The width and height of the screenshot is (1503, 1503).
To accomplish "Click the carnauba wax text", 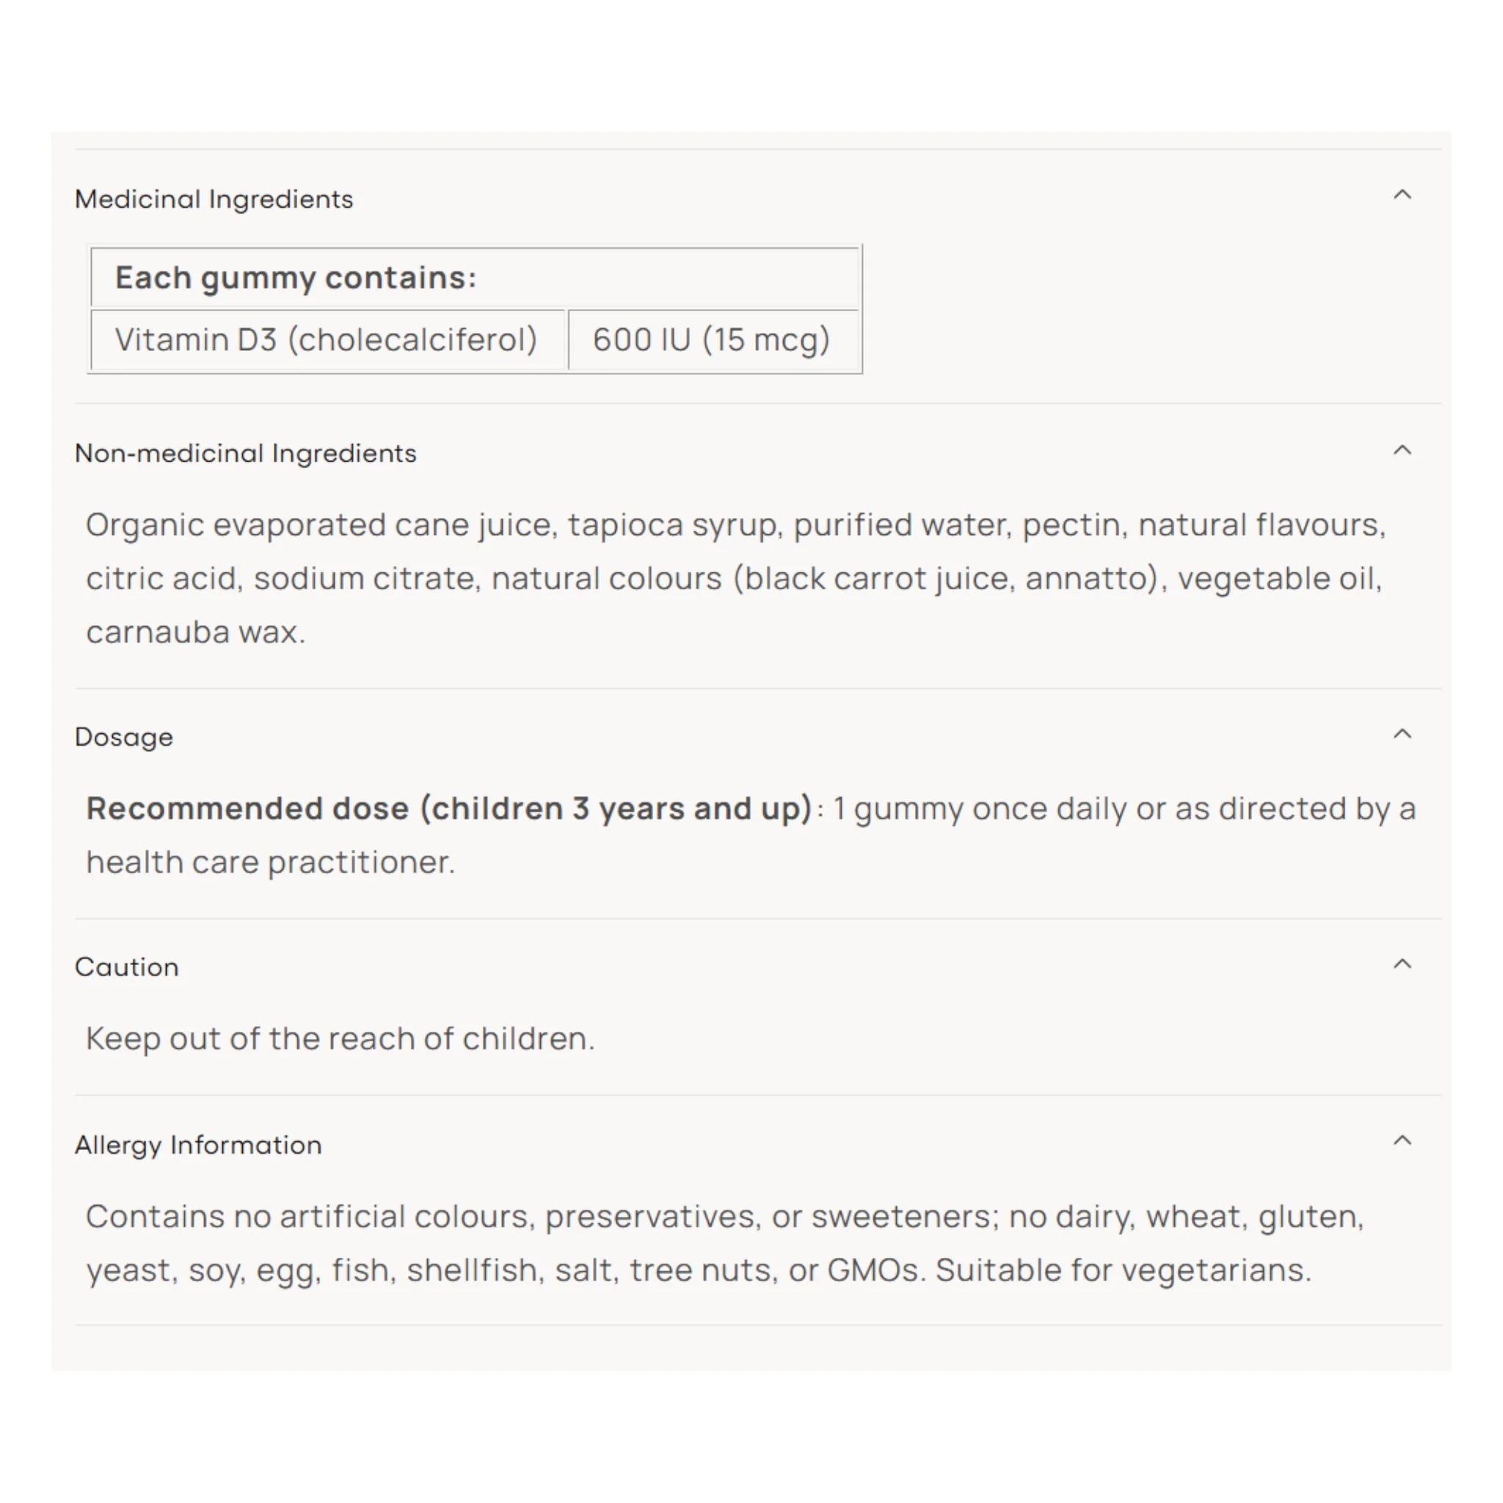I will pos(195,632).
